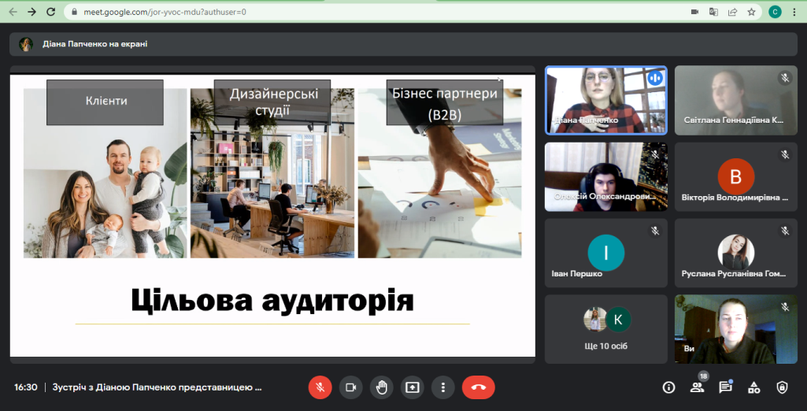Click the meeting title 'Зустріч з Діаною Папченко'
807x411 pixels.
point(157,387)
